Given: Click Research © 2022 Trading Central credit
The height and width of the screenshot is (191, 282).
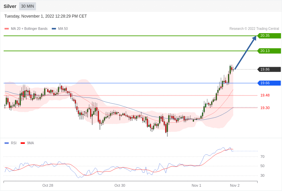Looking at the screenshot, I should [254, 29].
